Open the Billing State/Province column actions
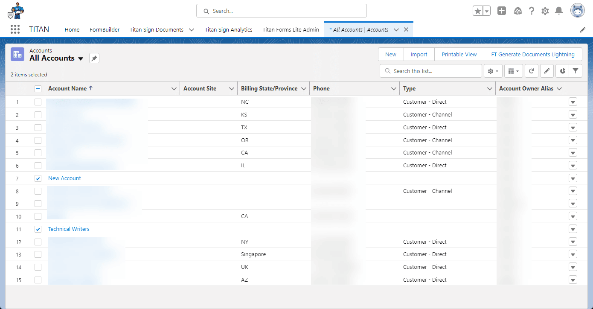 (304, 89)
